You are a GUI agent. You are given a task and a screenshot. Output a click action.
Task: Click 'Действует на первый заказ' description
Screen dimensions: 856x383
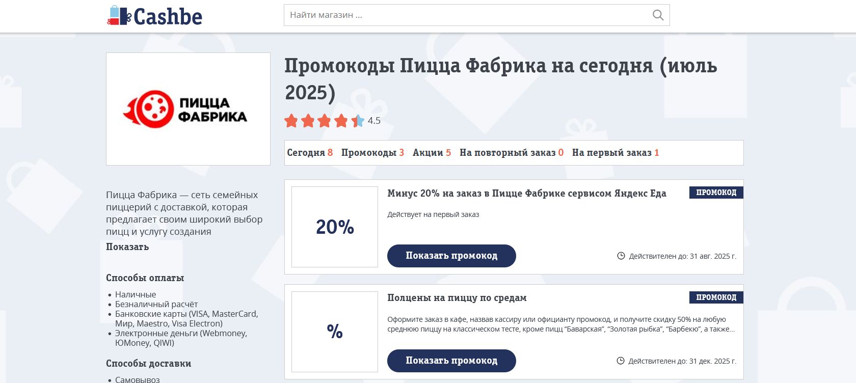tap(433, 214)
